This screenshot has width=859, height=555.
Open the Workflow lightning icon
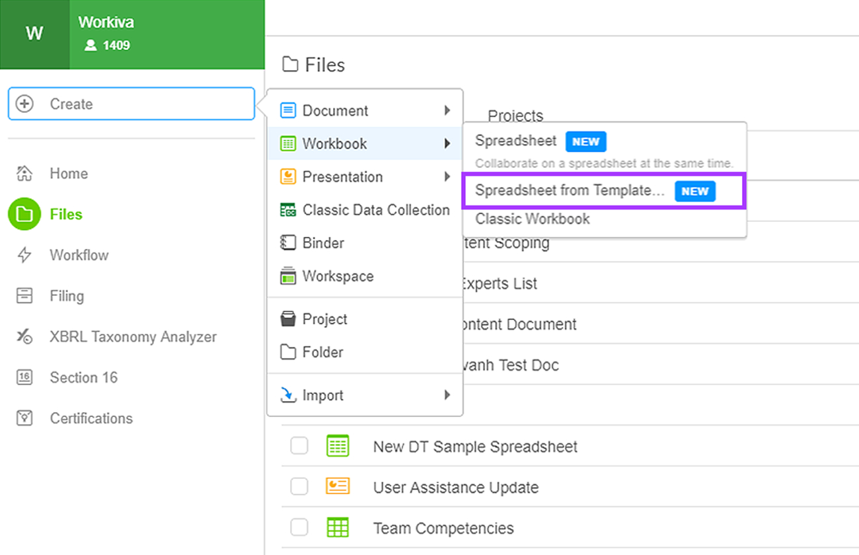tap(24, 255)
